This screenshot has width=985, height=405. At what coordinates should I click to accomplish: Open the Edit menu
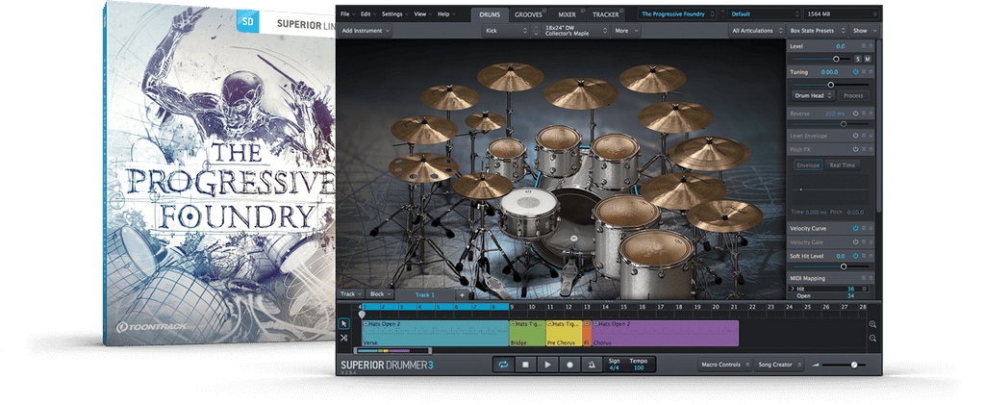[x=368, y=13]
